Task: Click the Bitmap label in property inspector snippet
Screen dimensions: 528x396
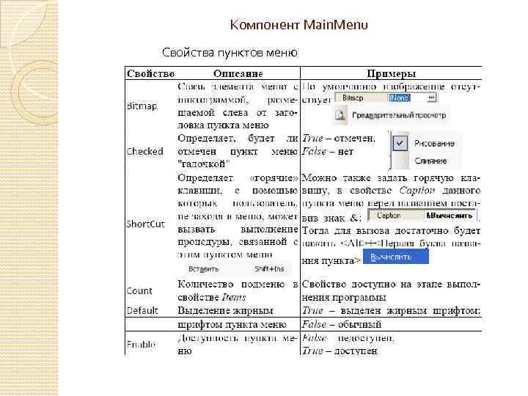Action: (353, 98)
